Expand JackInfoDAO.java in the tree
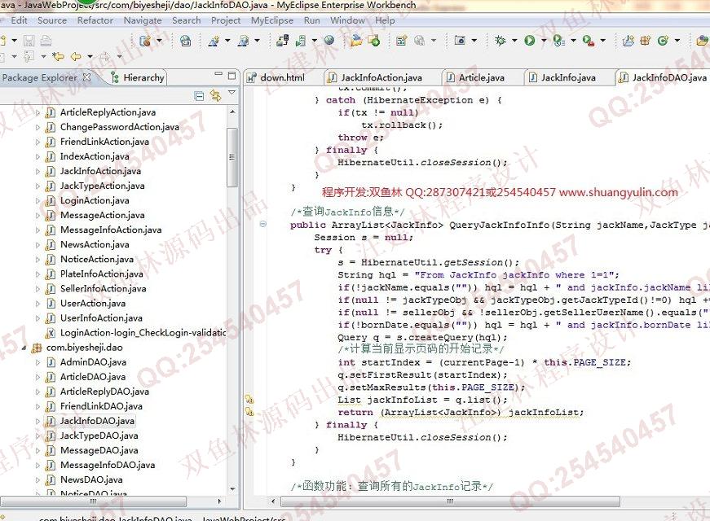The width and height of the screenshot is (710, 521). pyautogui.click(x=38, y=421)
